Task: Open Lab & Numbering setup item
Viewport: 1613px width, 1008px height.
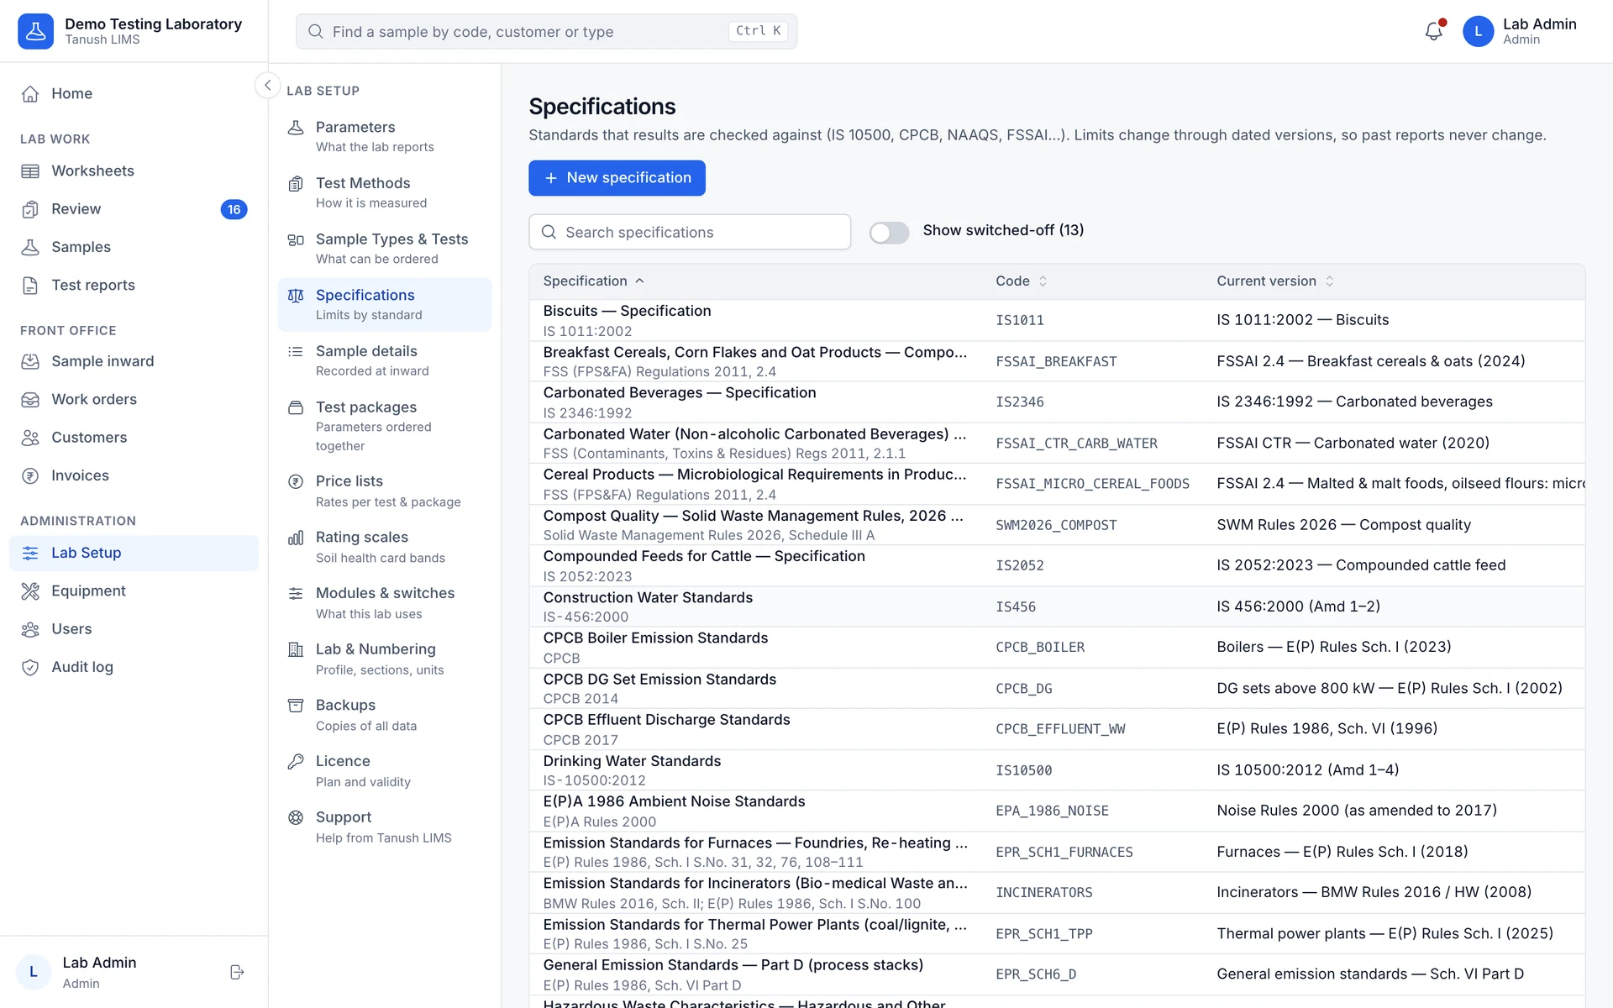Action: click(x=385, y=659)
